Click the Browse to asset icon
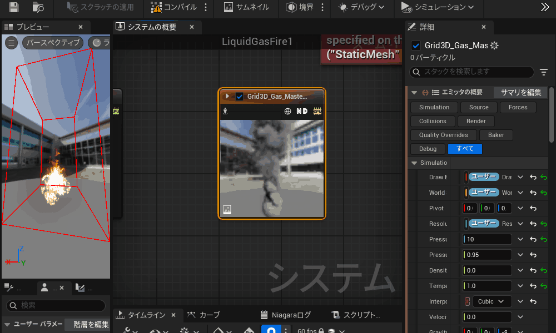The width and height of the screenshot is (556, 333). (38, 7)
